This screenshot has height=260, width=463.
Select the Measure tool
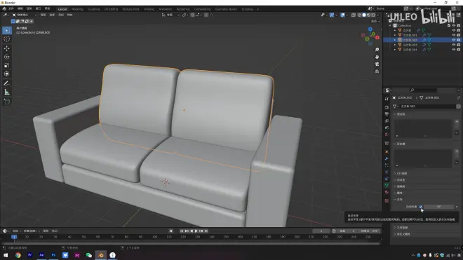tap(7, 93)
